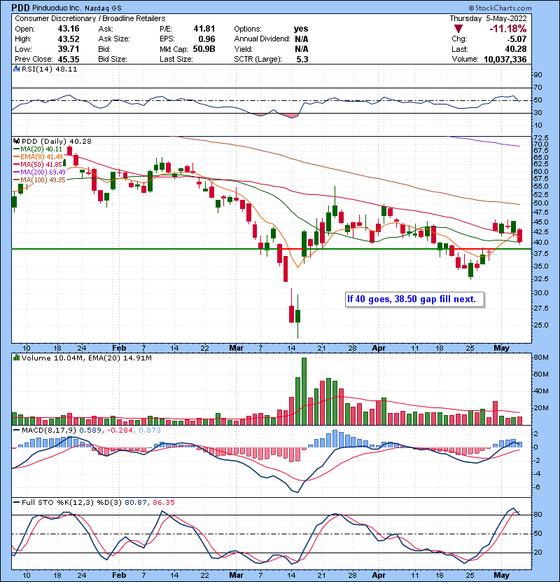The height and width of the screenshot is (582, 560).
Task: Select the MACD signal value -0.284
Action: pos(120,431)
